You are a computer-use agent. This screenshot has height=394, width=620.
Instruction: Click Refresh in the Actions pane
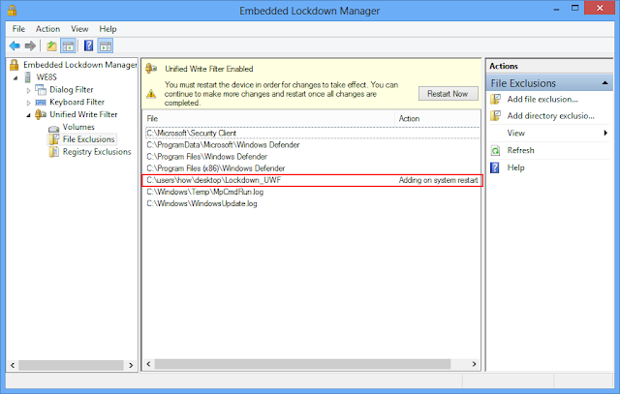click(521, 151)
